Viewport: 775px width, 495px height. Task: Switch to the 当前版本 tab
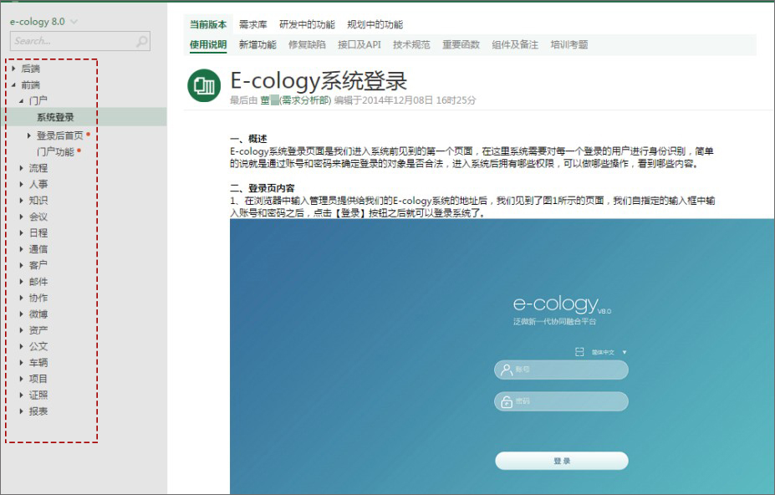point(208,24)
